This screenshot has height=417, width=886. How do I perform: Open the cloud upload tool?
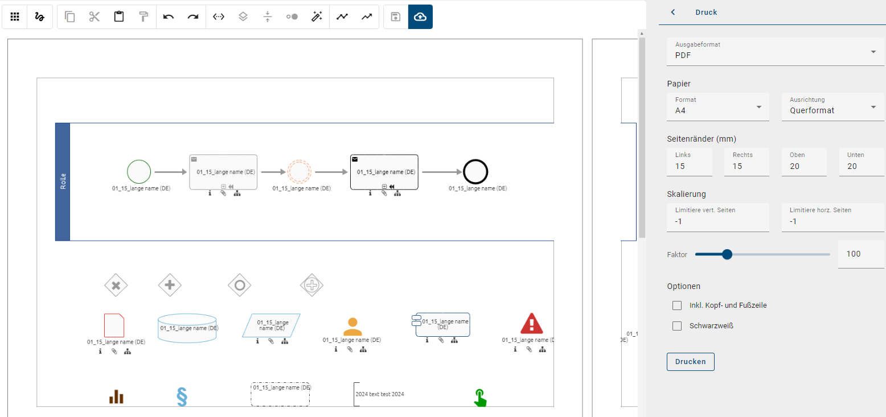(420, 16)
